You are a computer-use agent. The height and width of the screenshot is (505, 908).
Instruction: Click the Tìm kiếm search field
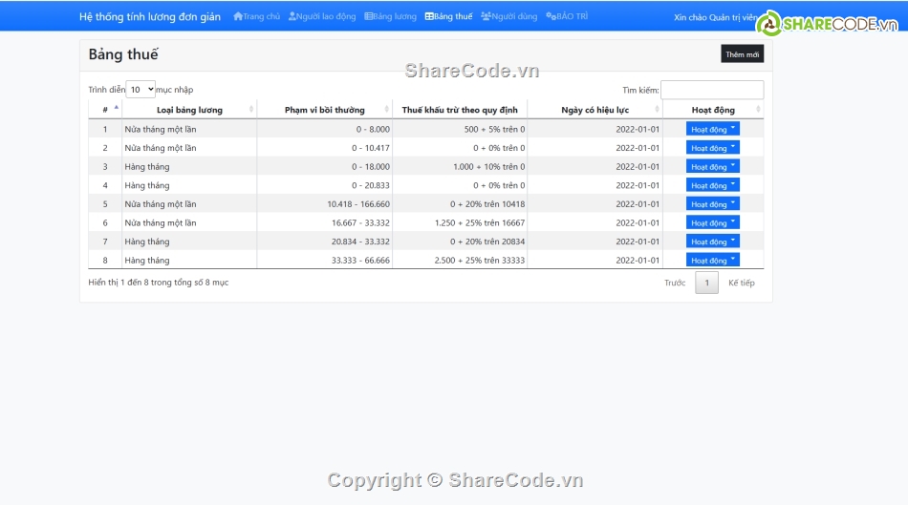(712, 90)
